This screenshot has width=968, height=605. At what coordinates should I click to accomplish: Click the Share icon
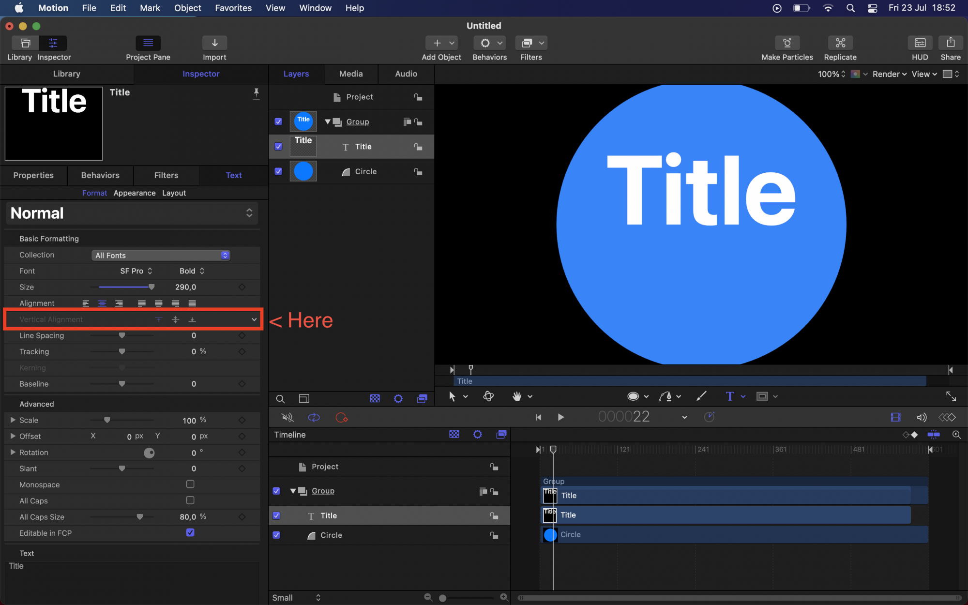click(951, 43)
